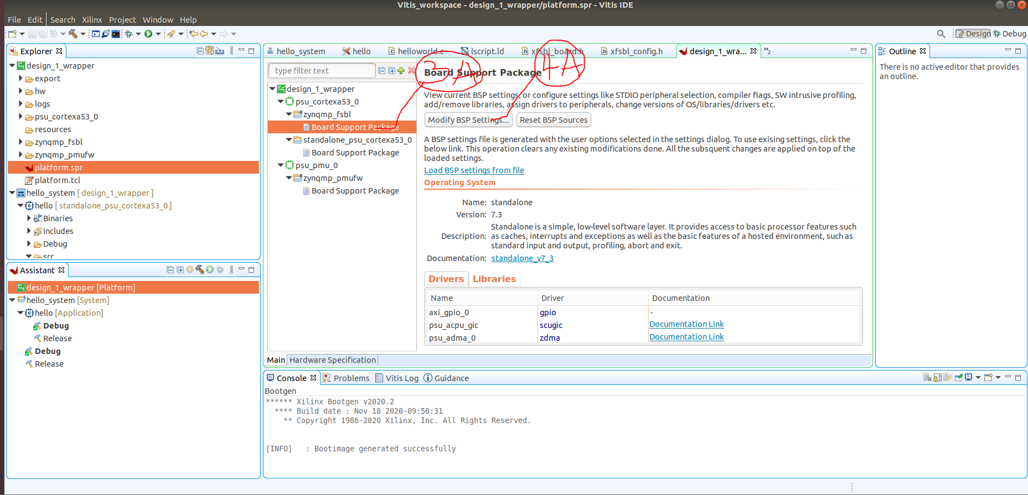Open dropdown arrow next to Run button
This screenshot has width=1028, height=495.
[x=158, y=34]
